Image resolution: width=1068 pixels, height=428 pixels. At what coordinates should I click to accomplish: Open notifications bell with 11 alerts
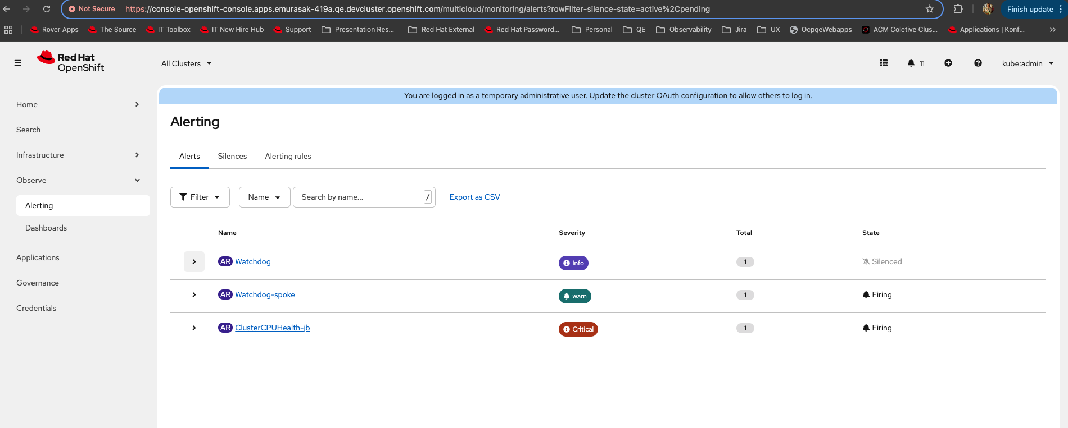click(916, 63)
